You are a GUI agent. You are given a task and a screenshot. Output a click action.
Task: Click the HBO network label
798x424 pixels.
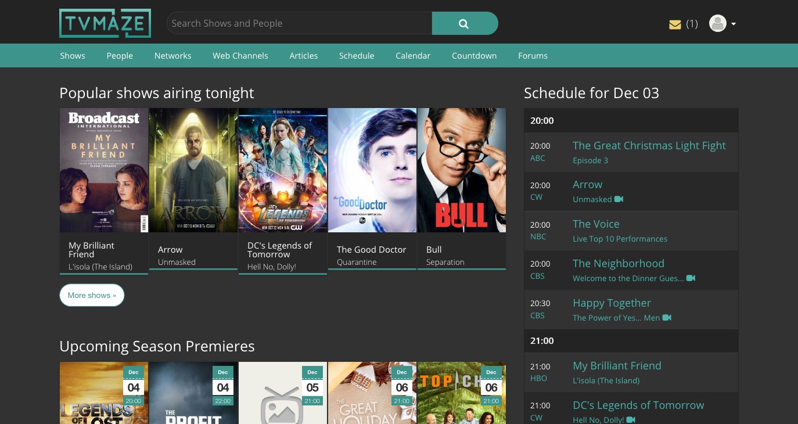pyautogui.click(x=538, y=378)
